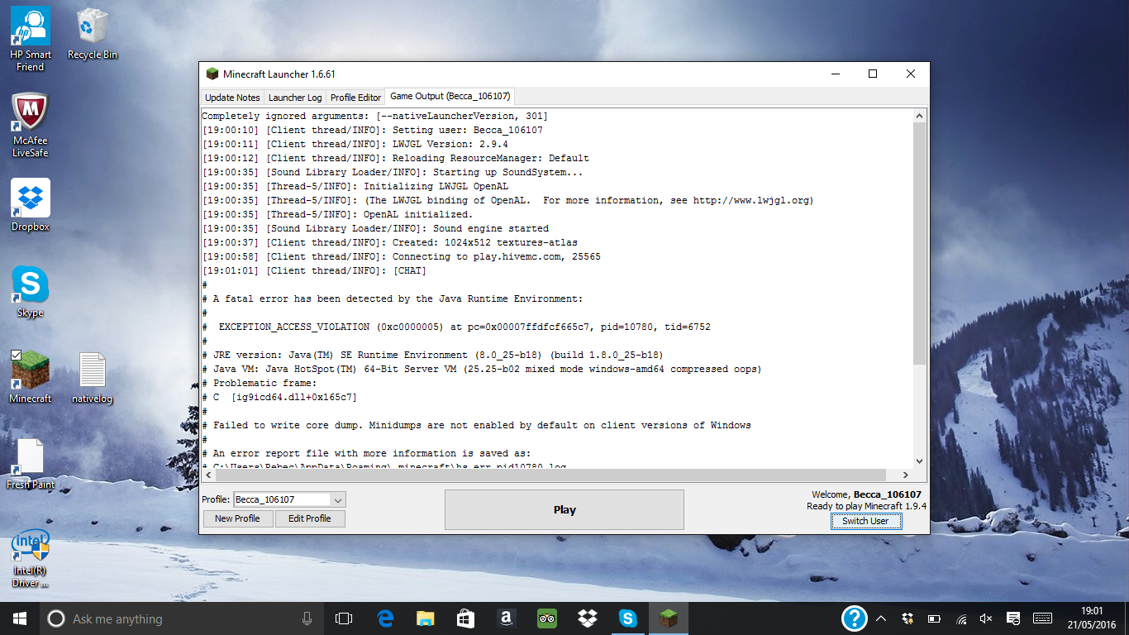Open TripAdvisor from the taskbar

pos(546,618)
